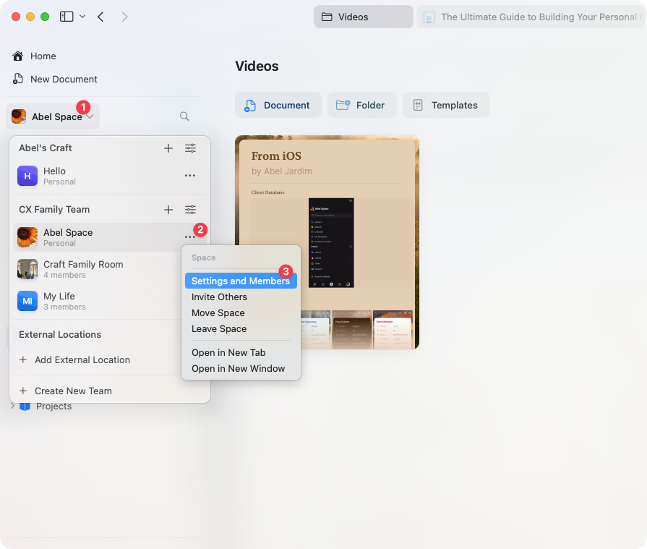647x549 pixels.
Task: Open CX Family Team settings sliders icon
Action: [190, 210]
